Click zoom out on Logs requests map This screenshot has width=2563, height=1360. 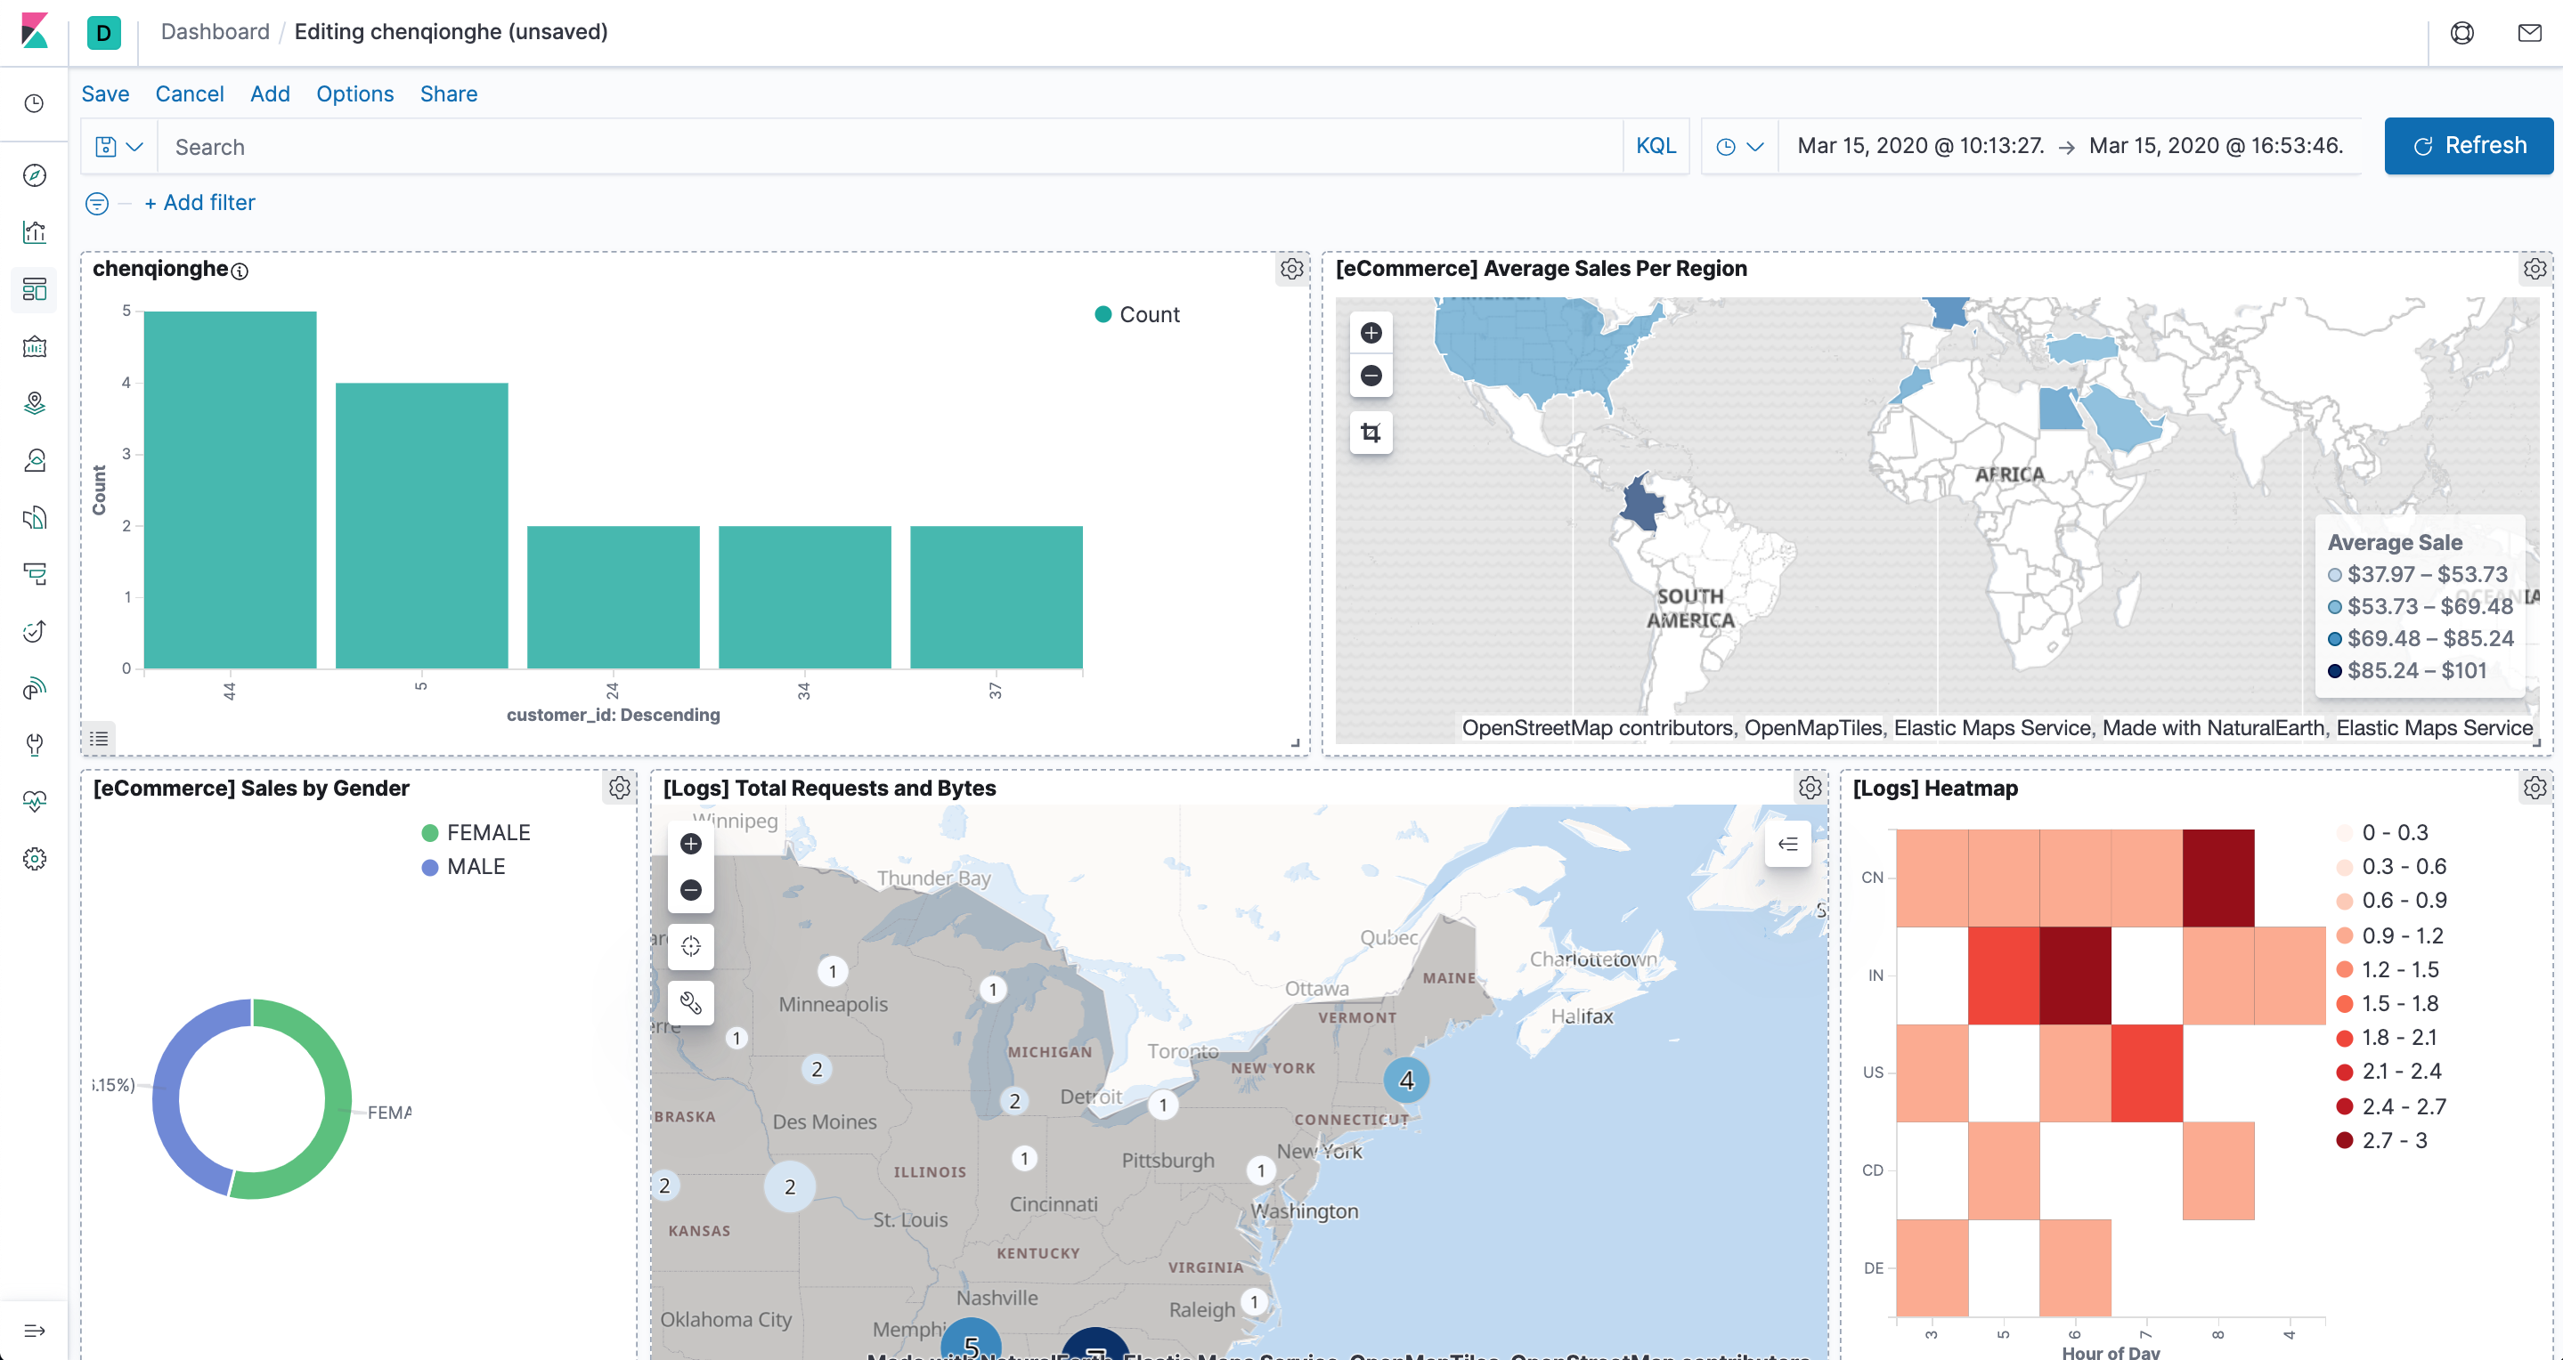[690, 890]
